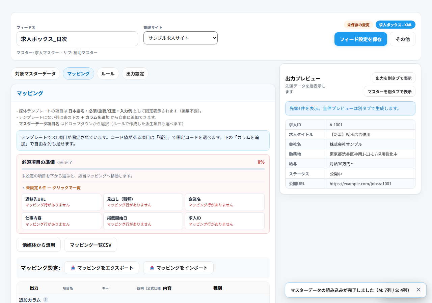Screen dimensions: 432x303
Task: Click the 種別 column header
Action: point(218,288)
